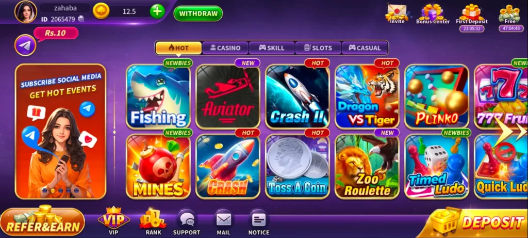
Task: Open the First Deposit gift icon
Action: click(x=472, y=13)
